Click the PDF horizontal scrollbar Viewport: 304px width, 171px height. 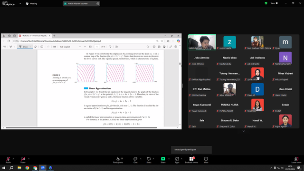pos(81,128)
